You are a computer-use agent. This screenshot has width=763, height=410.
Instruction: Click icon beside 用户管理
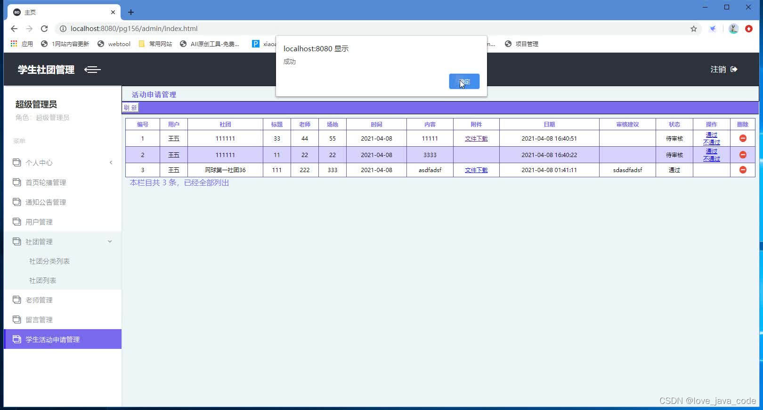(x=17, y=221)
